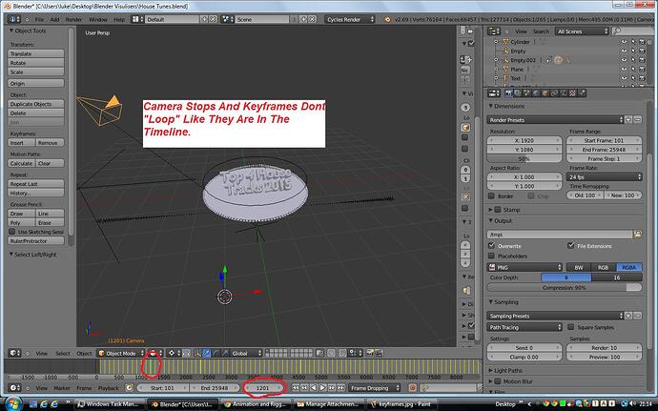Image resolution: width=658 pixels, height=411 pixels.
Task: Open the Global orientation dropdown
Action: tap(246, 353)
